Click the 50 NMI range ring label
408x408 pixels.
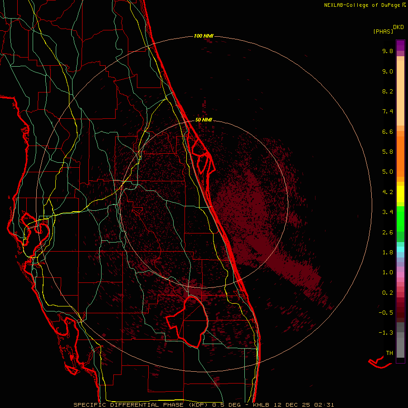[x=204, y=120]
